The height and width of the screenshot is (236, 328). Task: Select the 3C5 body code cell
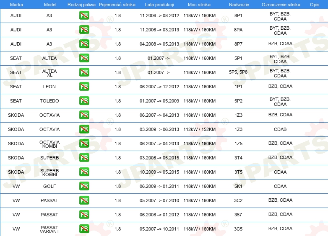[x=238, y=229]
